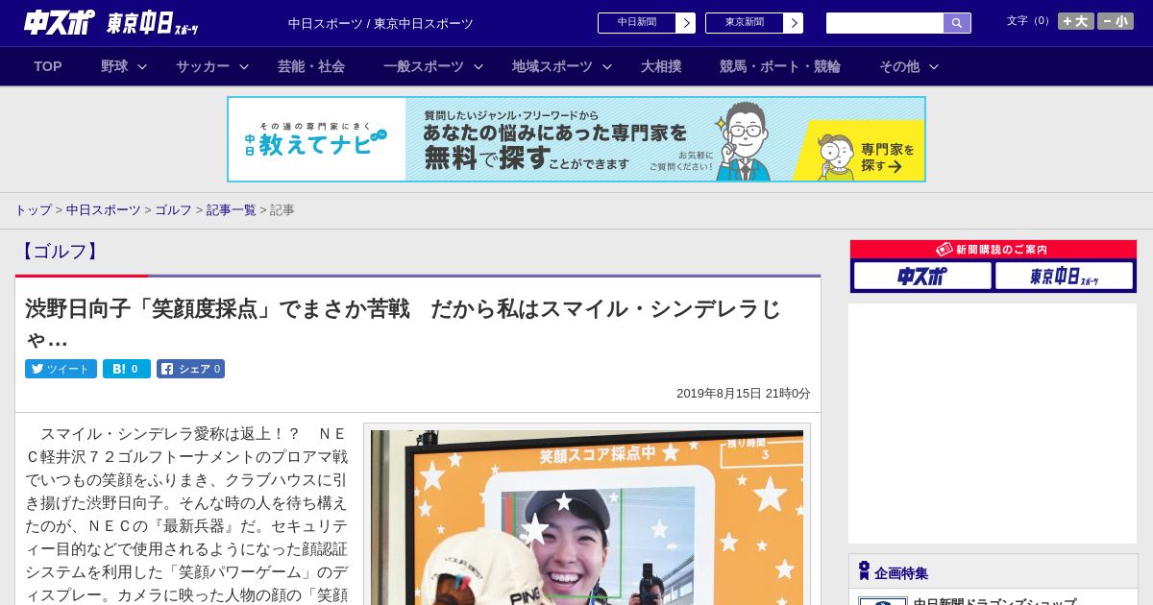Open the 東京新聞 link button
The height and width of the screenshot is (605, 1153).
tap(745, 23)
